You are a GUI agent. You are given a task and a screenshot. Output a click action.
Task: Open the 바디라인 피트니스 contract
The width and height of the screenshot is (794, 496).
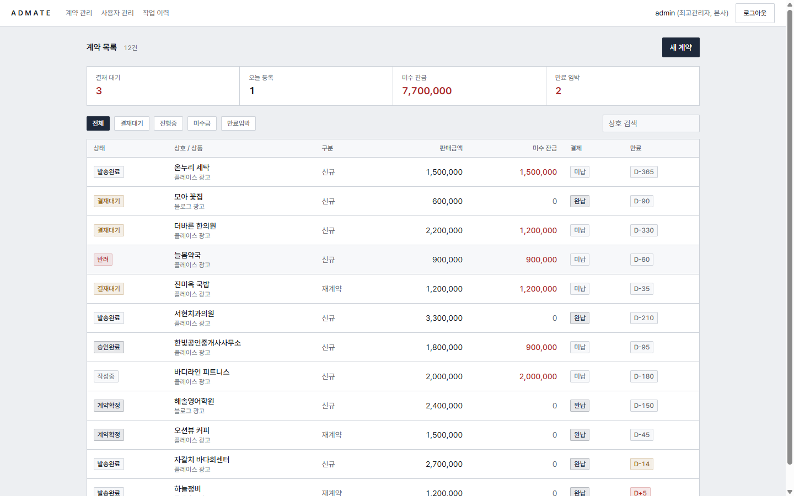pos(202,372)
